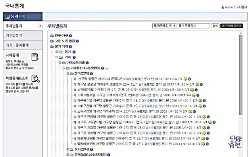Click info icon on 가구주 연령별 row
Image resolution: width=250 pixels, height=157 pixels.
[208, 117]
